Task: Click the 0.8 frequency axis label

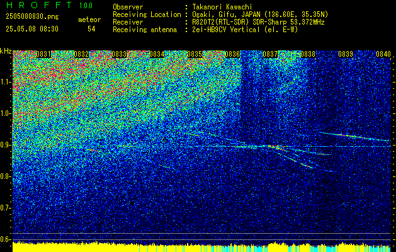Action: (5, 176)
